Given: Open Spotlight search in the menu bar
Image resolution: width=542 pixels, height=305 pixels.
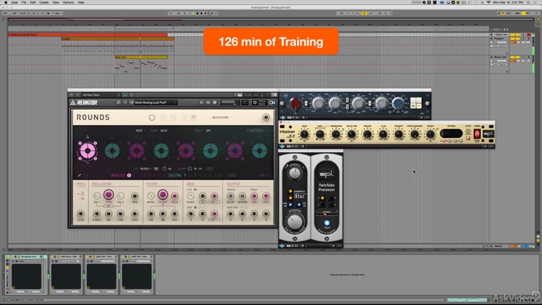Looking at the screenshot, I should coord(528,2).
